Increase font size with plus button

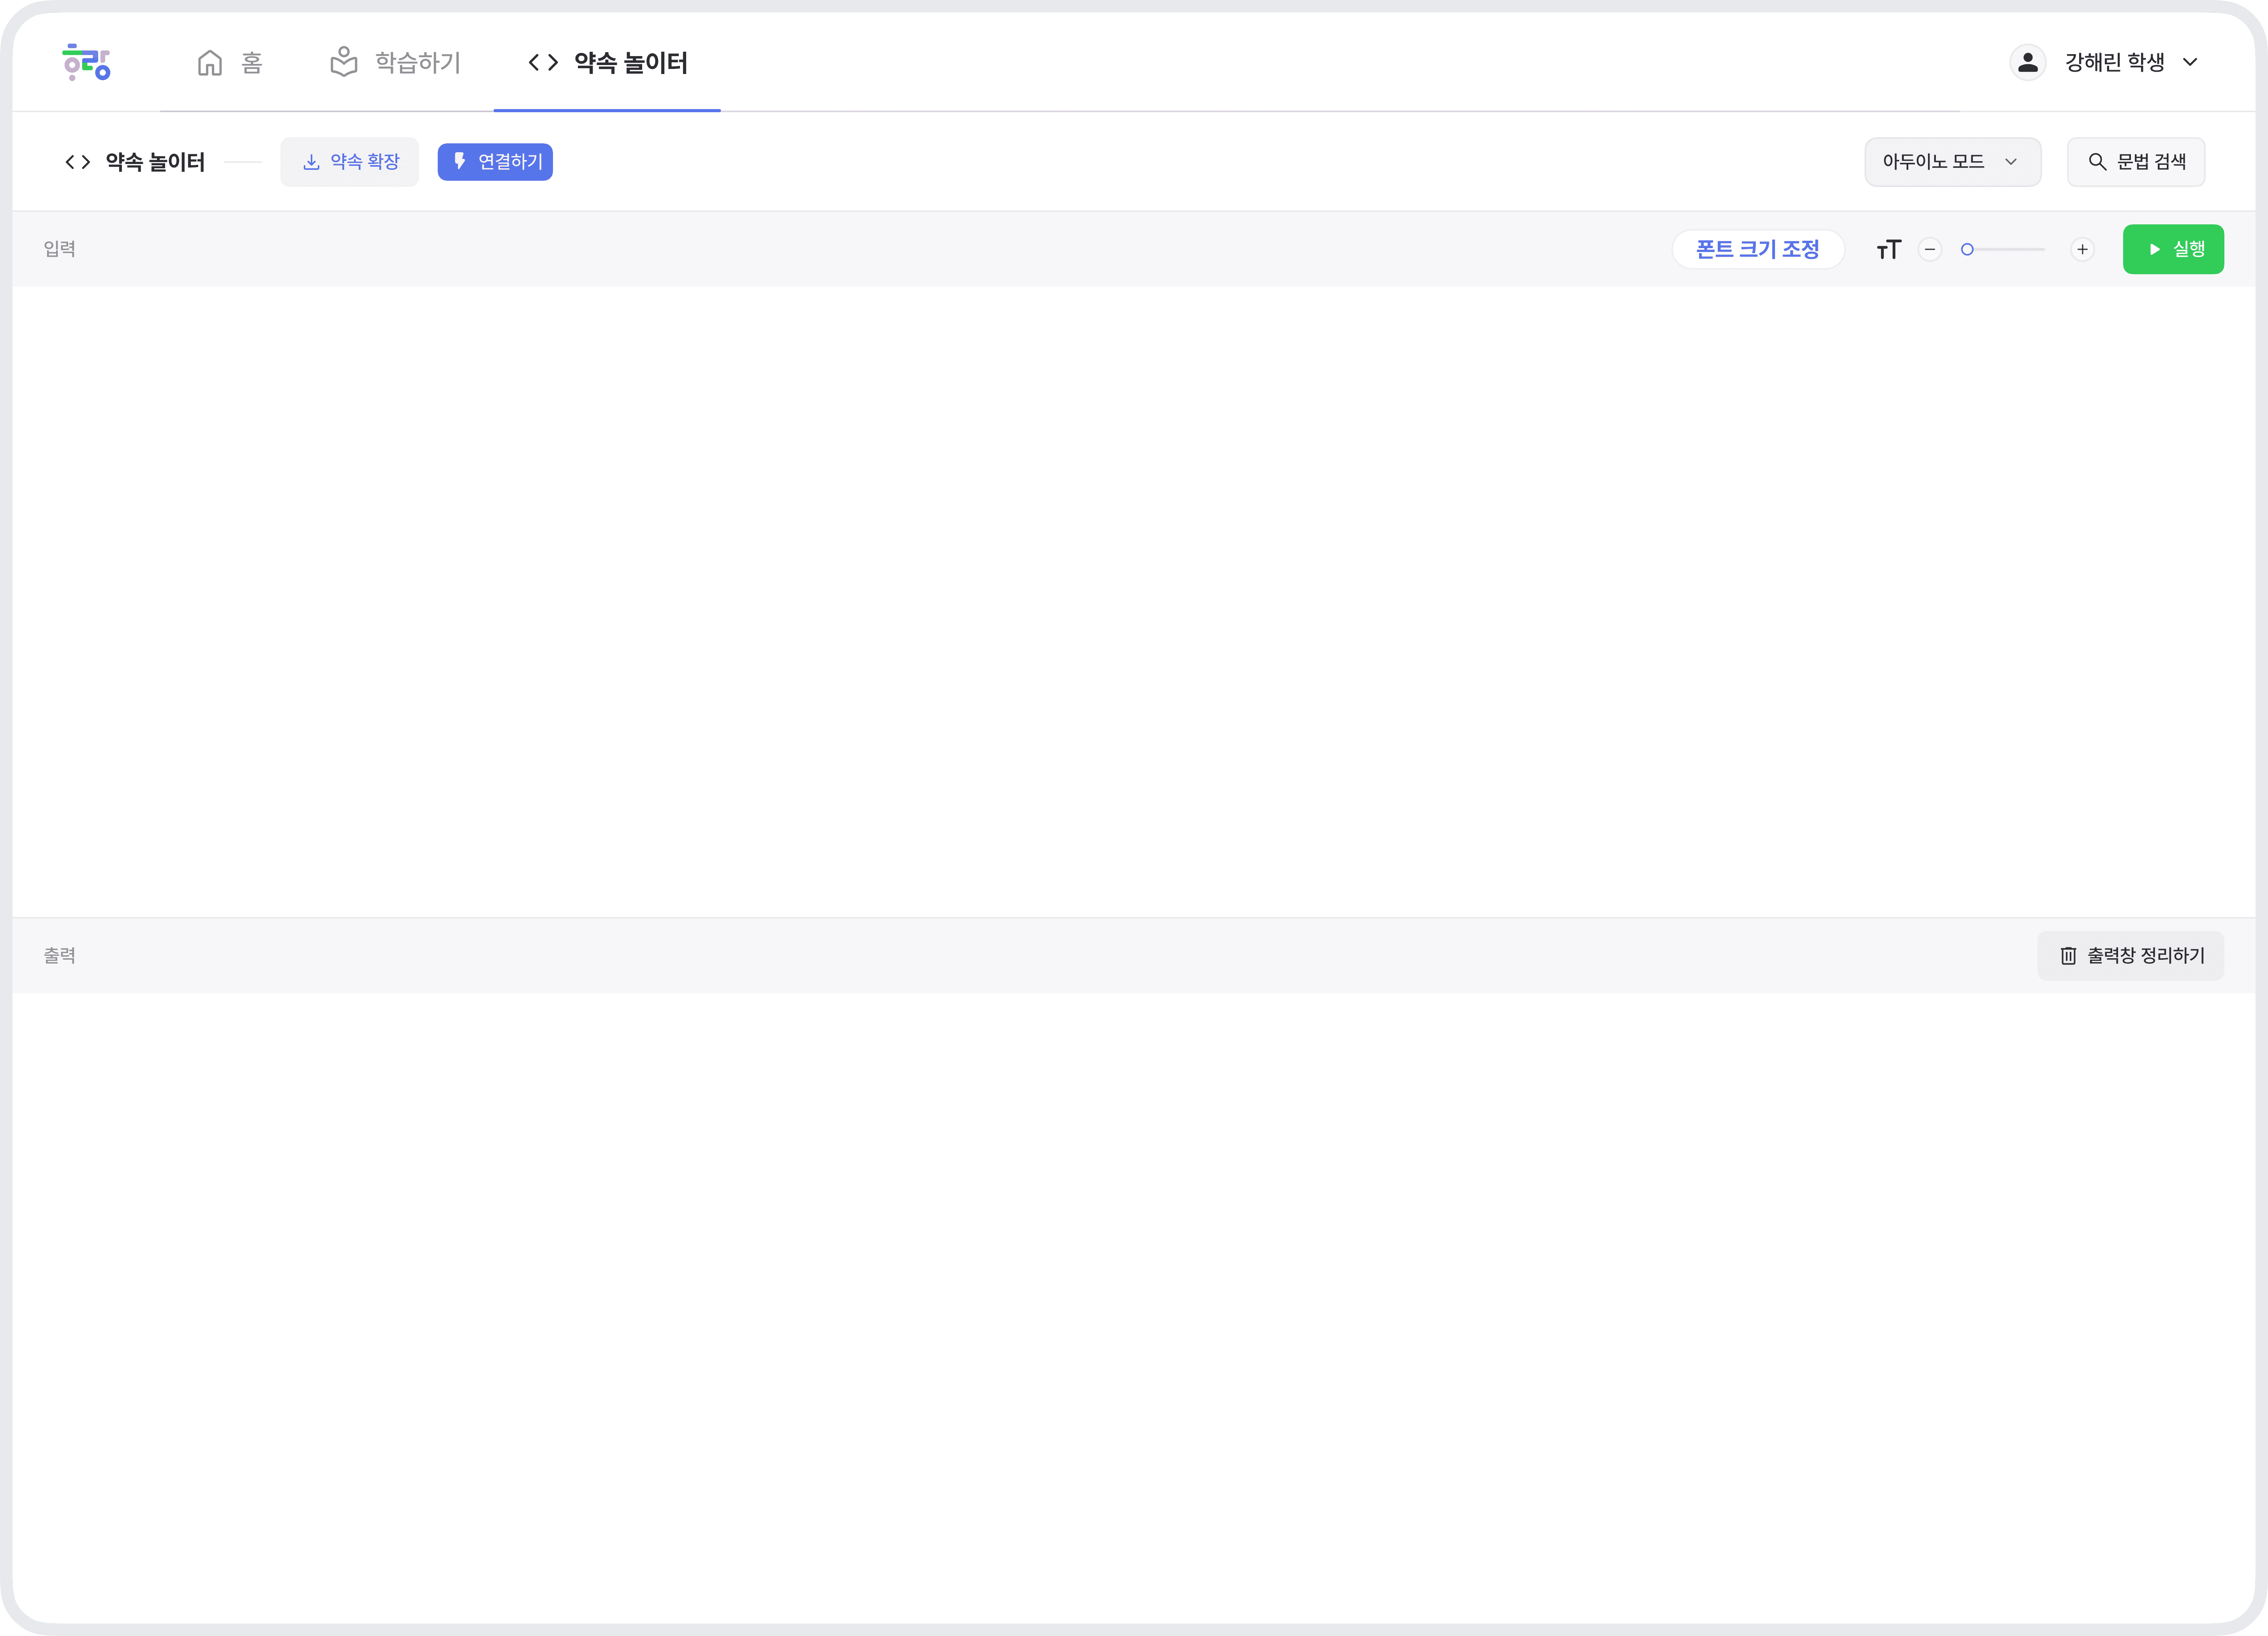2082,249
